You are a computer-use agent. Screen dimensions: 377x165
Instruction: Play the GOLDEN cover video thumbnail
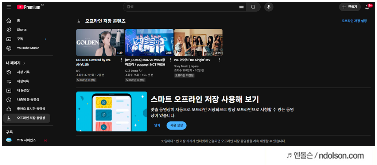tap(100, 43)
